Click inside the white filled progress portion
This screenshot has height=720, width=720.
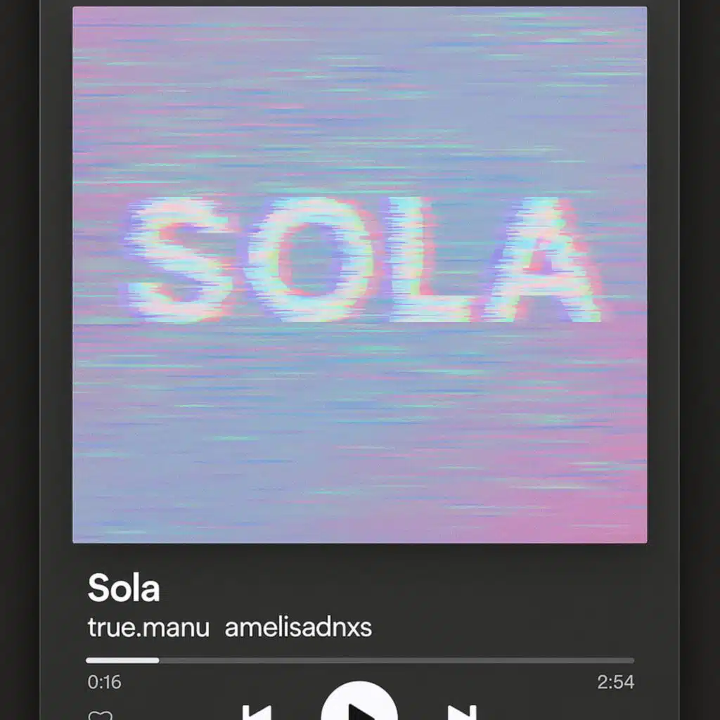click(x=122, y=660)
